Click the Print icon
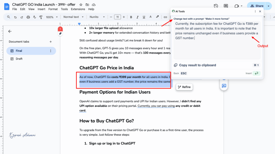This screenshot has height=154, width=275. click(28, 17)
